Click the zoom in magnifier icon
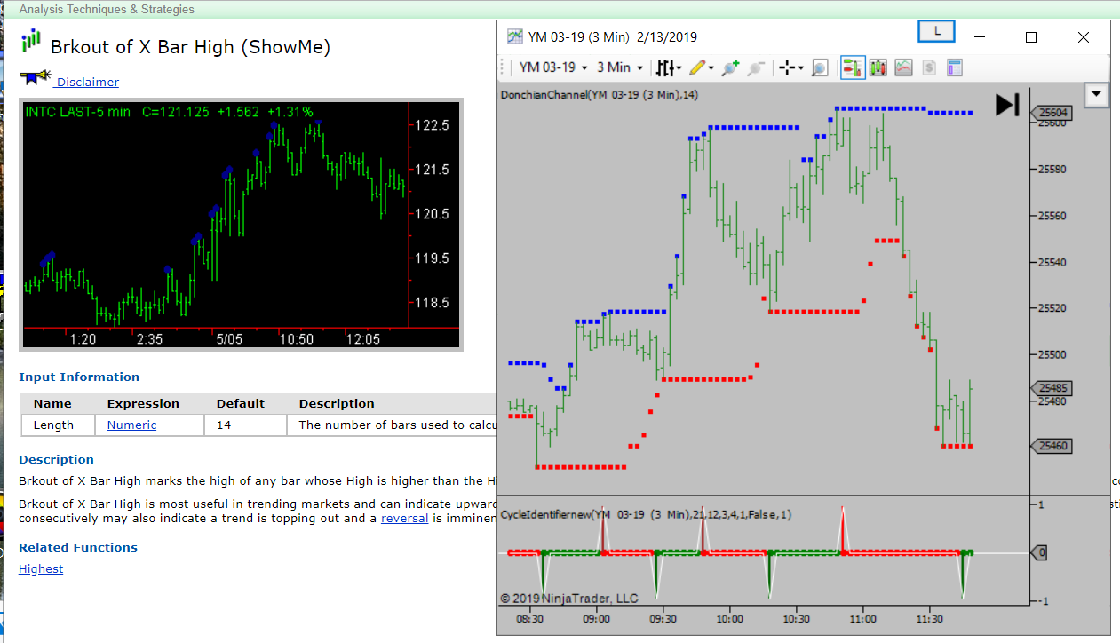 coord(730,67)
